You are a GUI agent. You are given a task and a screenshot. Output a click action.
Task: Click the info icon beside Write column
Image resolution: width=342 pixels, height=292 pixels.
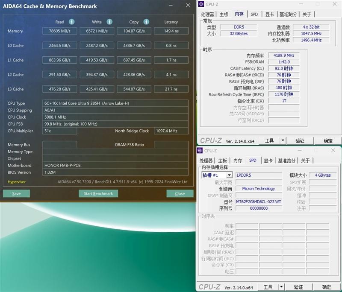(x=109, y=22)
